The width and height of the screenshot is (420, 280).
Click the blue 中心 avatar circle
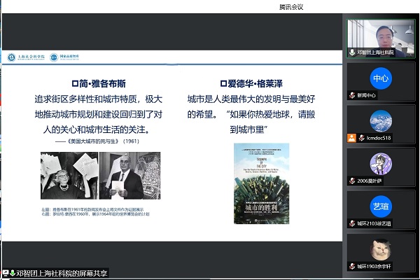pyautogui.click(x=381, y=78)
